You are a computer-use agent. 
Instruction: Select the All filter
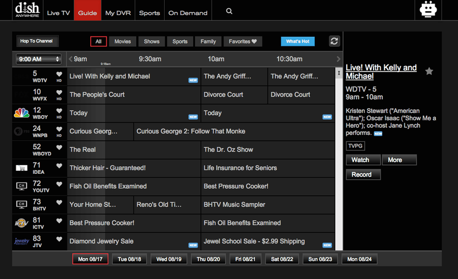tap(98, 41)
